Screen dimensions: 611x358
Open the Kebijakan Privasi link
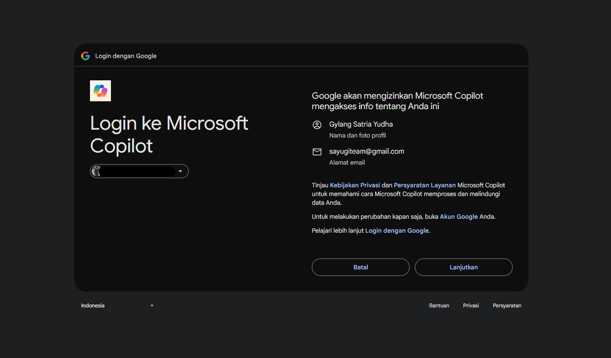355,185
